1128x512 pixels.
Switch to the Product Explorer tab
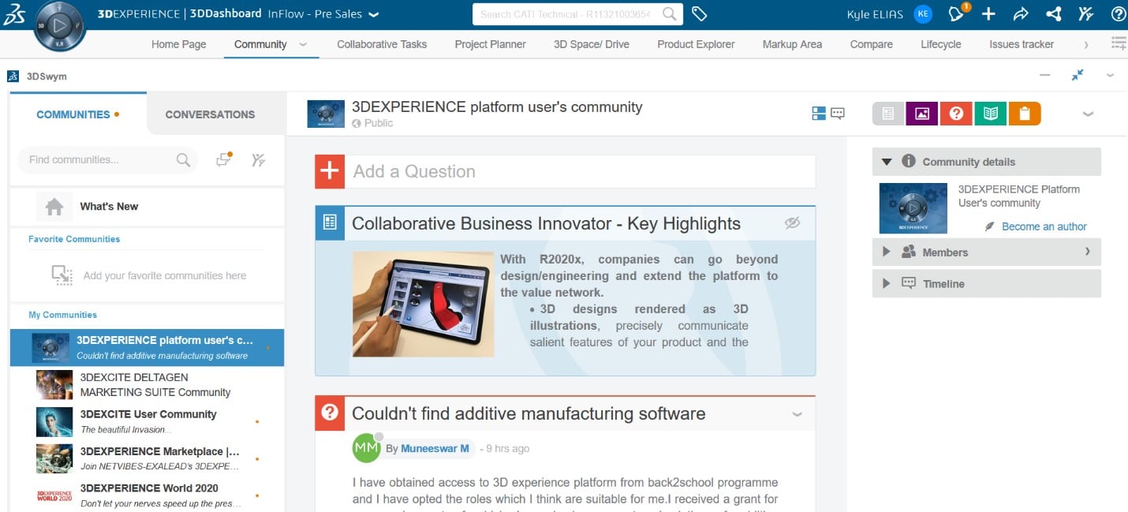pyautogui.click(x=696, y=44)
